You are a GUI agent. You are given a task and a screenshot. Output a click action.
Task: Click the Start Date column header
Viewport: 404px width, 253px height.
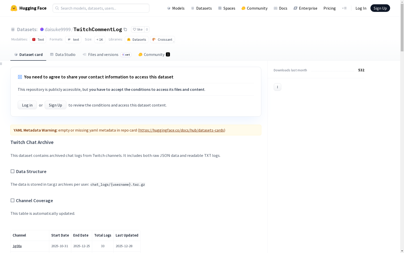tap(60, 235)
